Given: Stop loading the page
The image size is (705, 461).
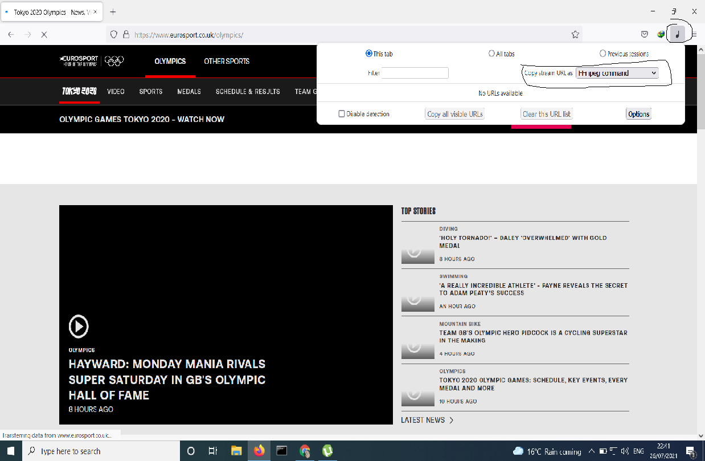Looking at the screenshot, I should [44, 34].
